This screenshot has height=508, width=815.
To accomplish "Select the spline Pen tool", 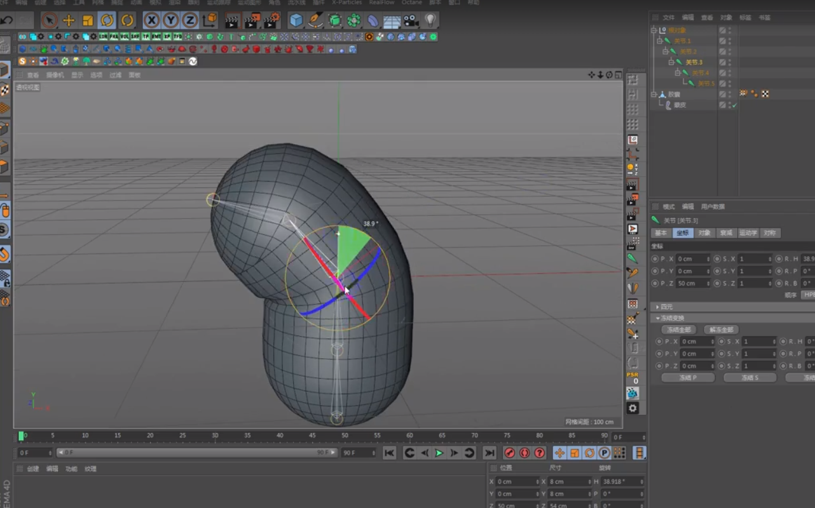I will (315, 20).
